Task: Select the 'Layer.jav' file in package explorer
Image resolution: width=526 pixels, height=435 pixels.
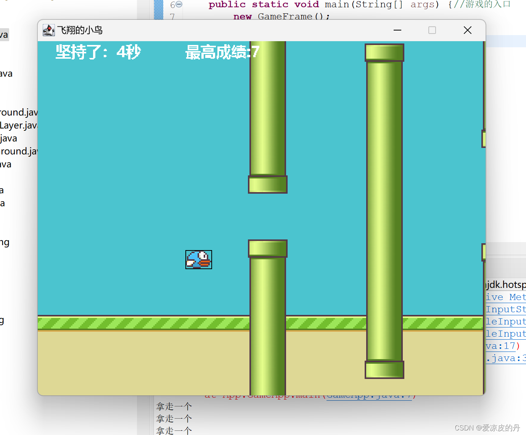Action: tap(19, 125)
